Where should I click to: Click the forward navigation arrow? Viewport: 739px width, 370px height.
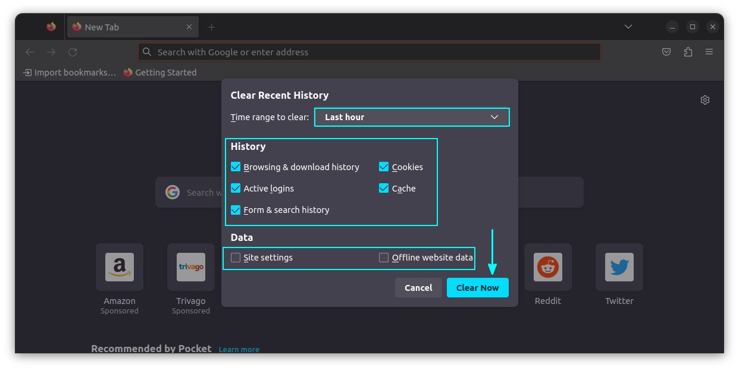(51, 52)
